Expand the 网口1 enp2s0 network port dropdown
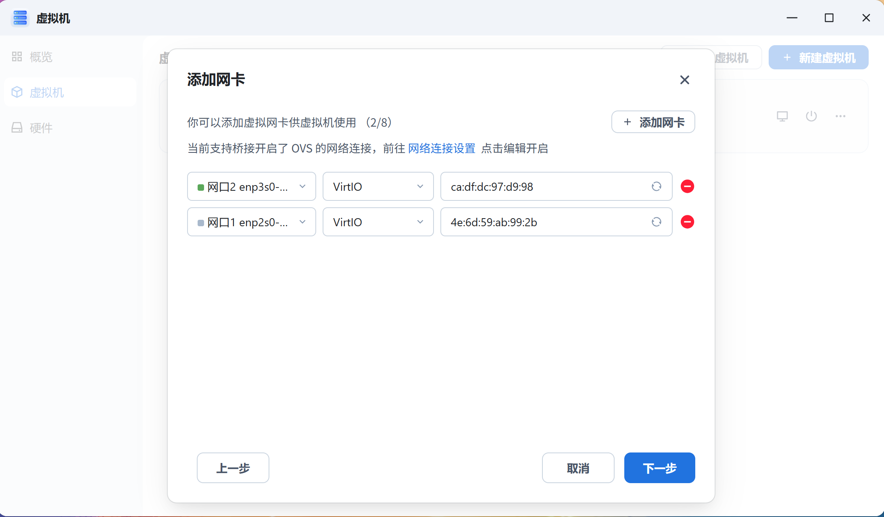 click(251, 222)
